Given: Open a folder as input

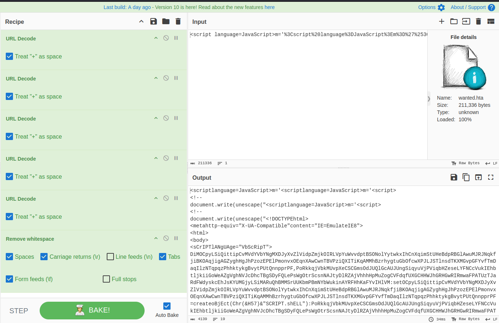Looking at the screenshot, I should click(x=454, y=21).
